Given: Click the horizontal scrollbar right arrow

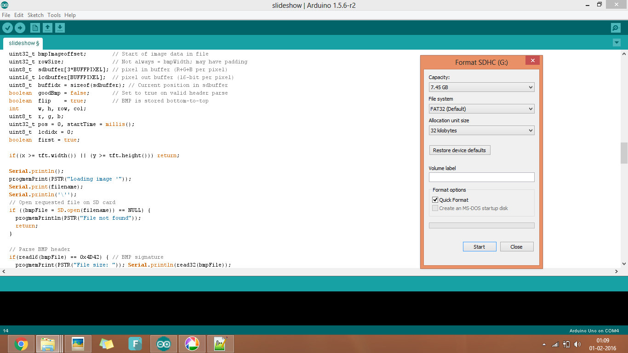Looking at the screenshot, I should [x=617, y=272].
